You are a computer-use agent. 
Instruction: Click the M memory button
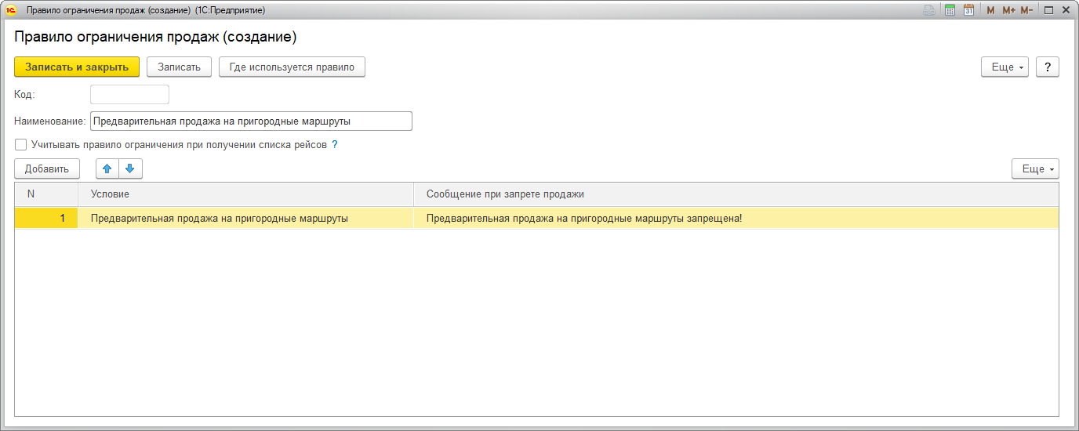pyautogui.click(x=990, y=10)
